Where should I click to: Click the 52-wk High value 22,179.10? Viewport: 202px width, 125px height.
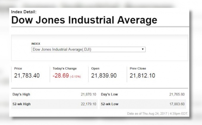[x=89, y=104]
